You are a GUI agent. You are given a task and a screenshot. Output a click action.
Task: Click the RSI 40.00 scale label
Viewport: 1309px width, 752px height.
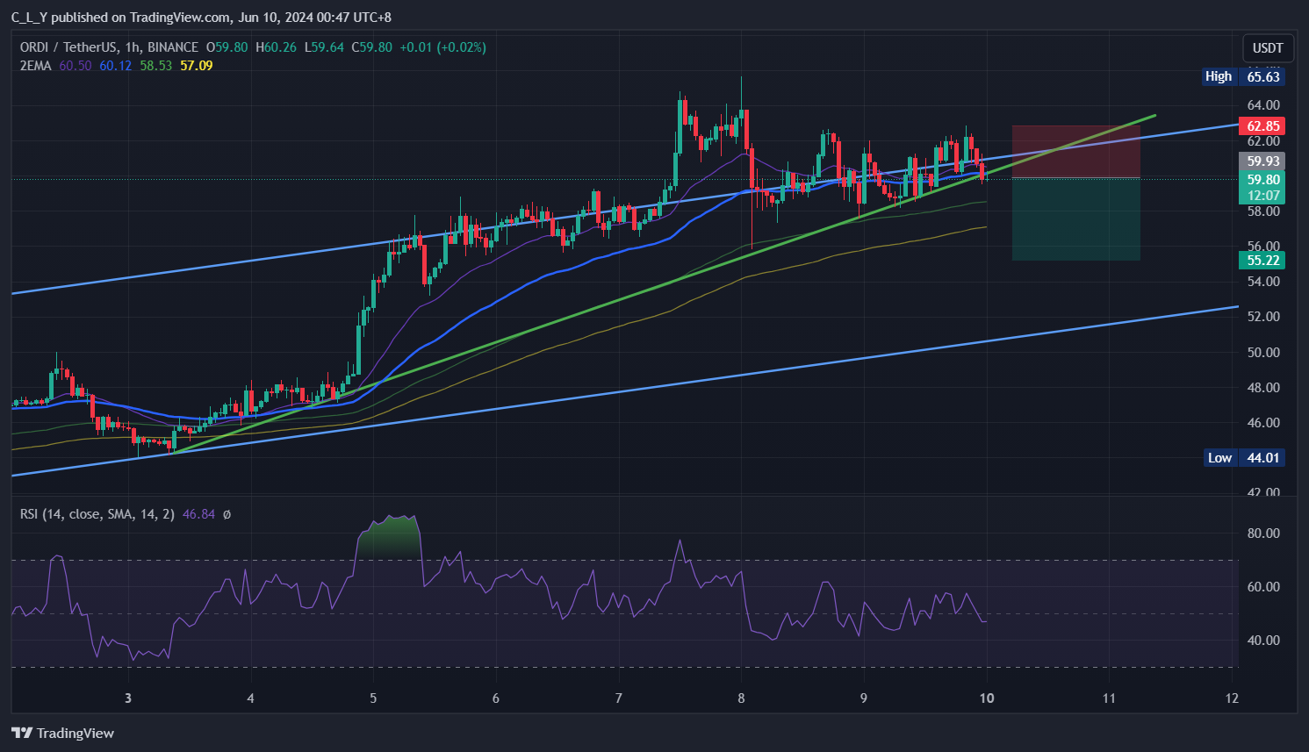pos(1263,641)
